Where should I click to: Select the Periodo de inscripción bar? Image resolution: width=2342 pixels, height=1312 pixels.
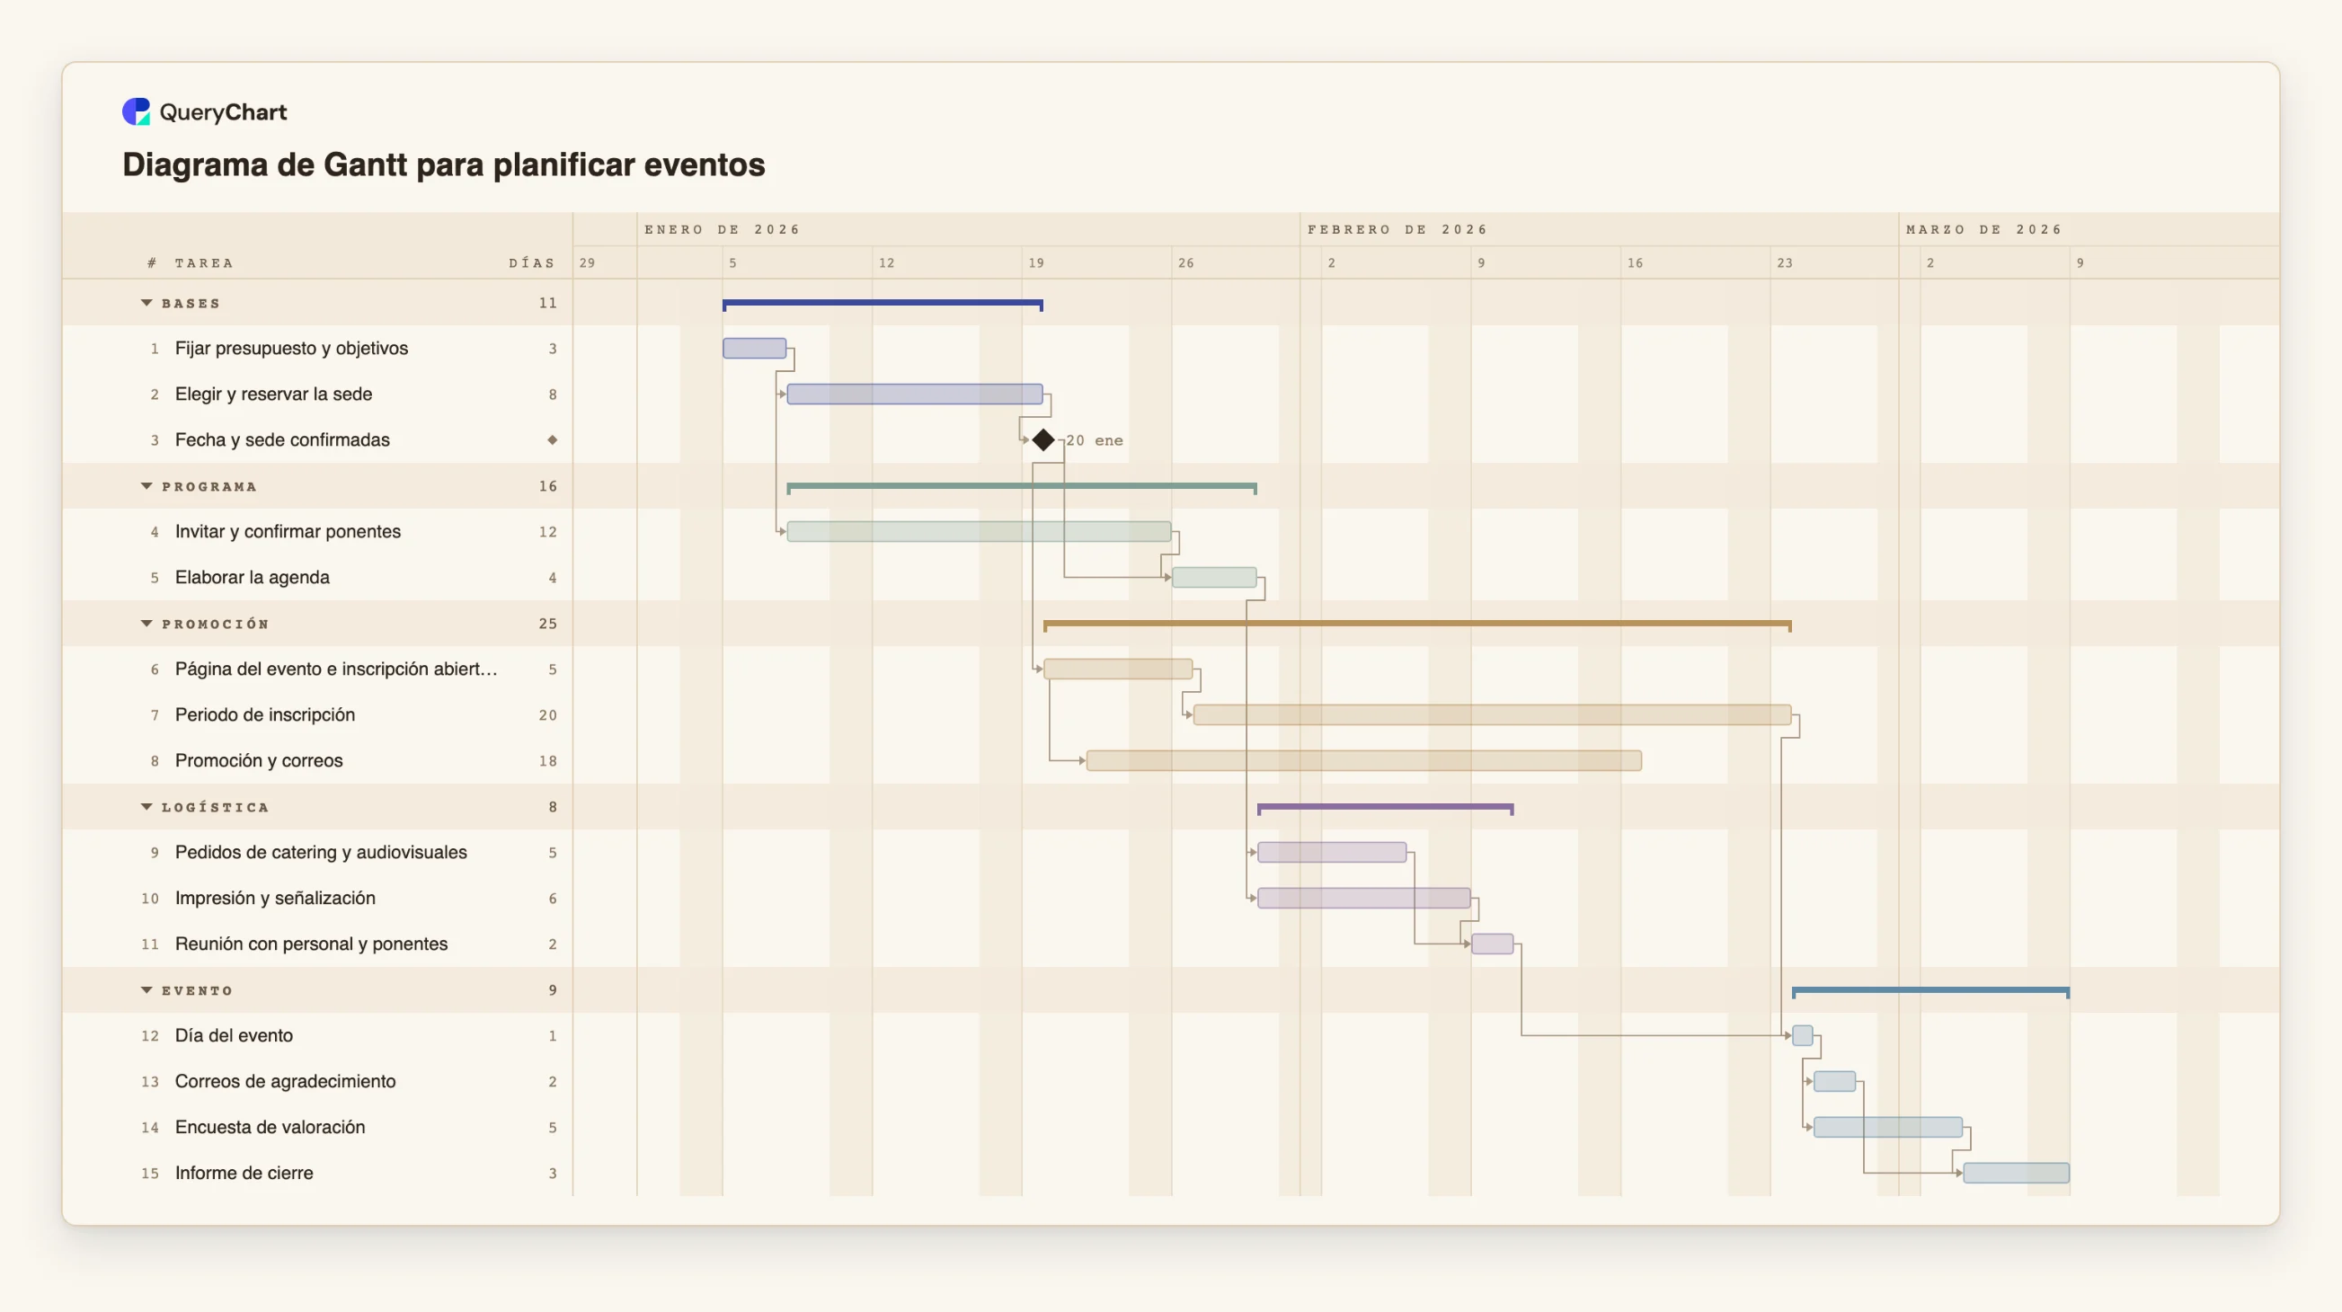coord(1492,714)
